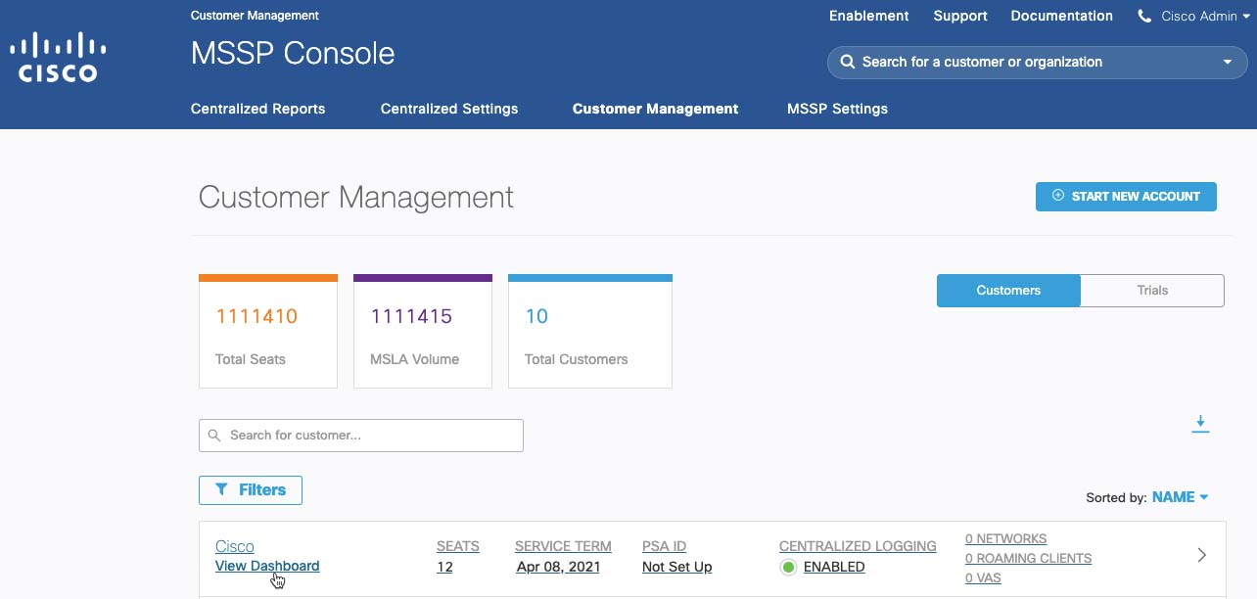This screenshot has height=599, width=1257.
Task: Click the Cisco logo
Action: coord(58,57)
